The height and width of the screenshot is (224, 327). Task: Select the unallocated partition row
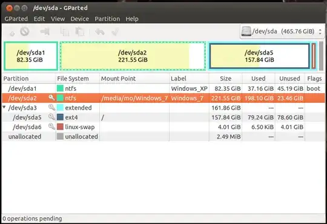pyautogui.click(x=163, y=136)
